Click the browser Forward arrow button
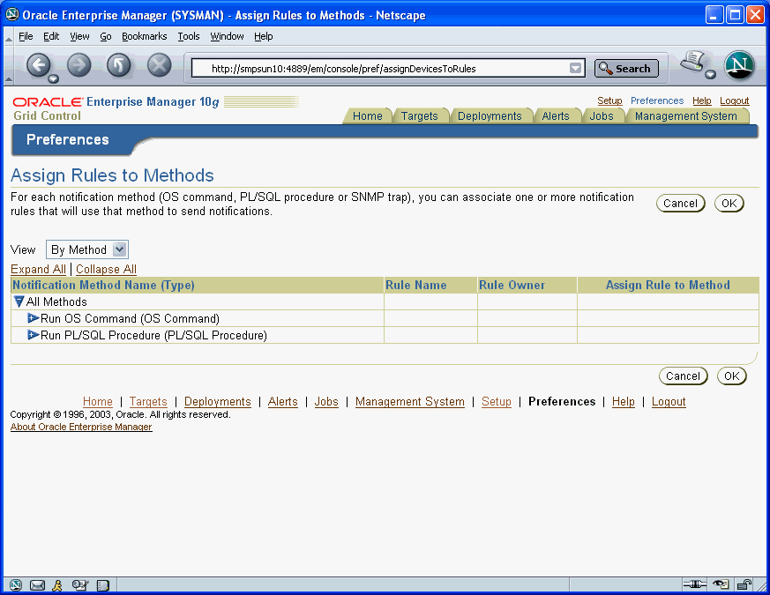Image resolution: width=770 pixels, height=595 pixels. coord(79,65)
